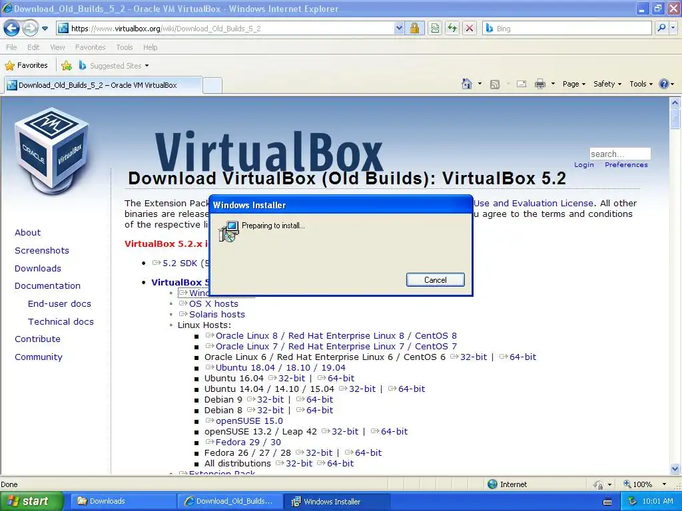Click the Back navigation arrow
This screenshot has height=511, width=682.
coord(11,28)
